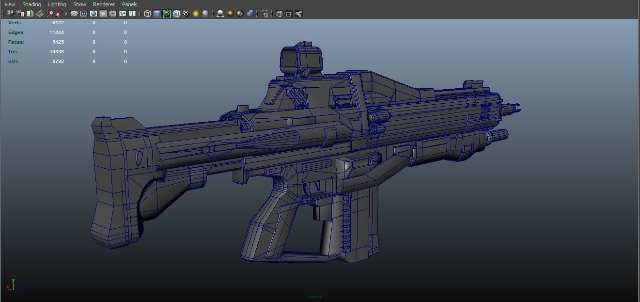
Task: Open the Shading menu
Action: click(x=31, y=4)
